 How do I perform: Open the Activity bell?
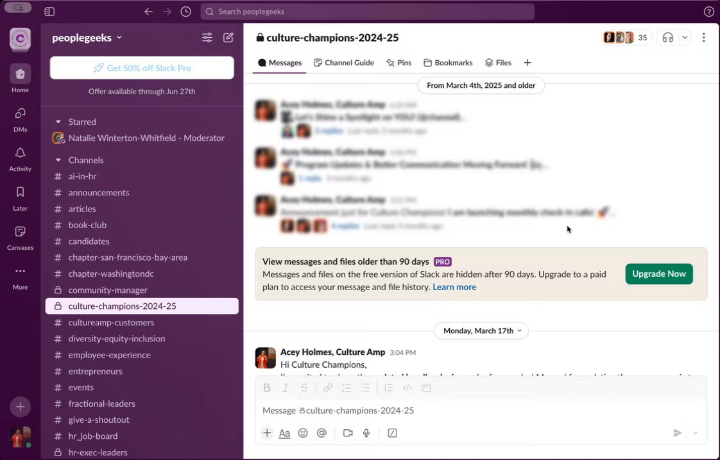pos(20,159)
